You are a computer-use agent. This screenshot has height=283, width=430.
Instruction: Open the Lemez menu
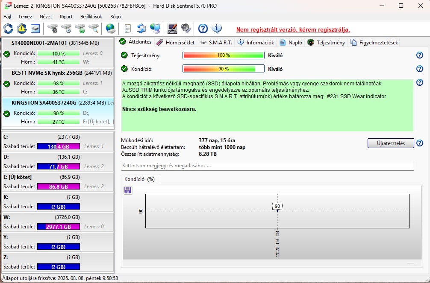(x=25, y=17)
